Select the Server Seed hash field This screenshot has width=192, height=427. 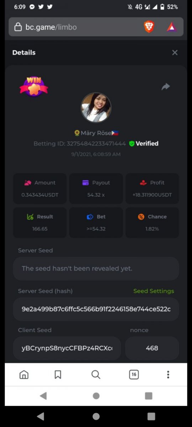96,309
